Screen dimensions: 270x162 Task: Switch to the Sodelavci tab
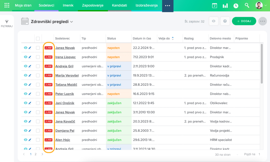click(46, 6)
